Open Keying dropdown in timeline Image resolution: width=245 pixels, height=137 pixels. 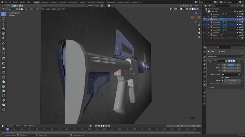pyautogui.click(x=19, y=126)
